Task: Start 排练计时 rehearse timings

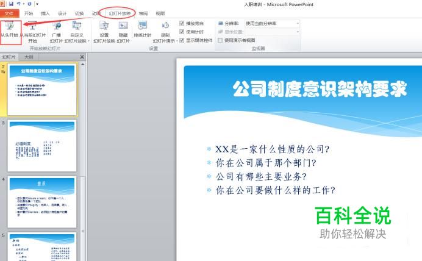Action: pos(142,30)
